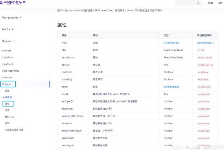The image size is (224, 150).
Task: Open the mapProps sidebar page
Action: [x=8, y=64]
